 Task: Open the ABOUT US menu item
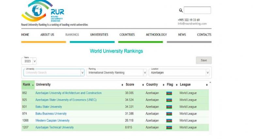[47, 35]
